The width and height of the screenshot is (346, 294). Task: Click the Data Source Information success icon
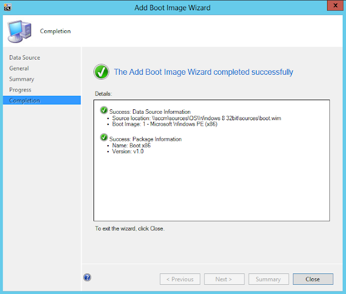tap(104, 111)
